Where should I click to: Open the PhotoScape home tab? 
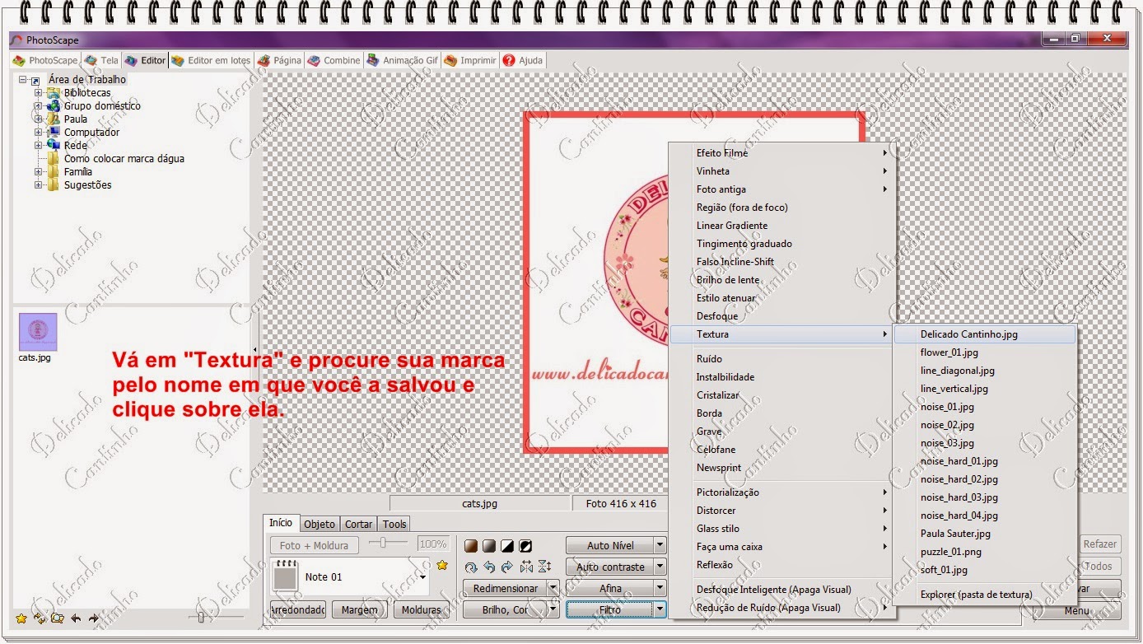tap(45, 60)
